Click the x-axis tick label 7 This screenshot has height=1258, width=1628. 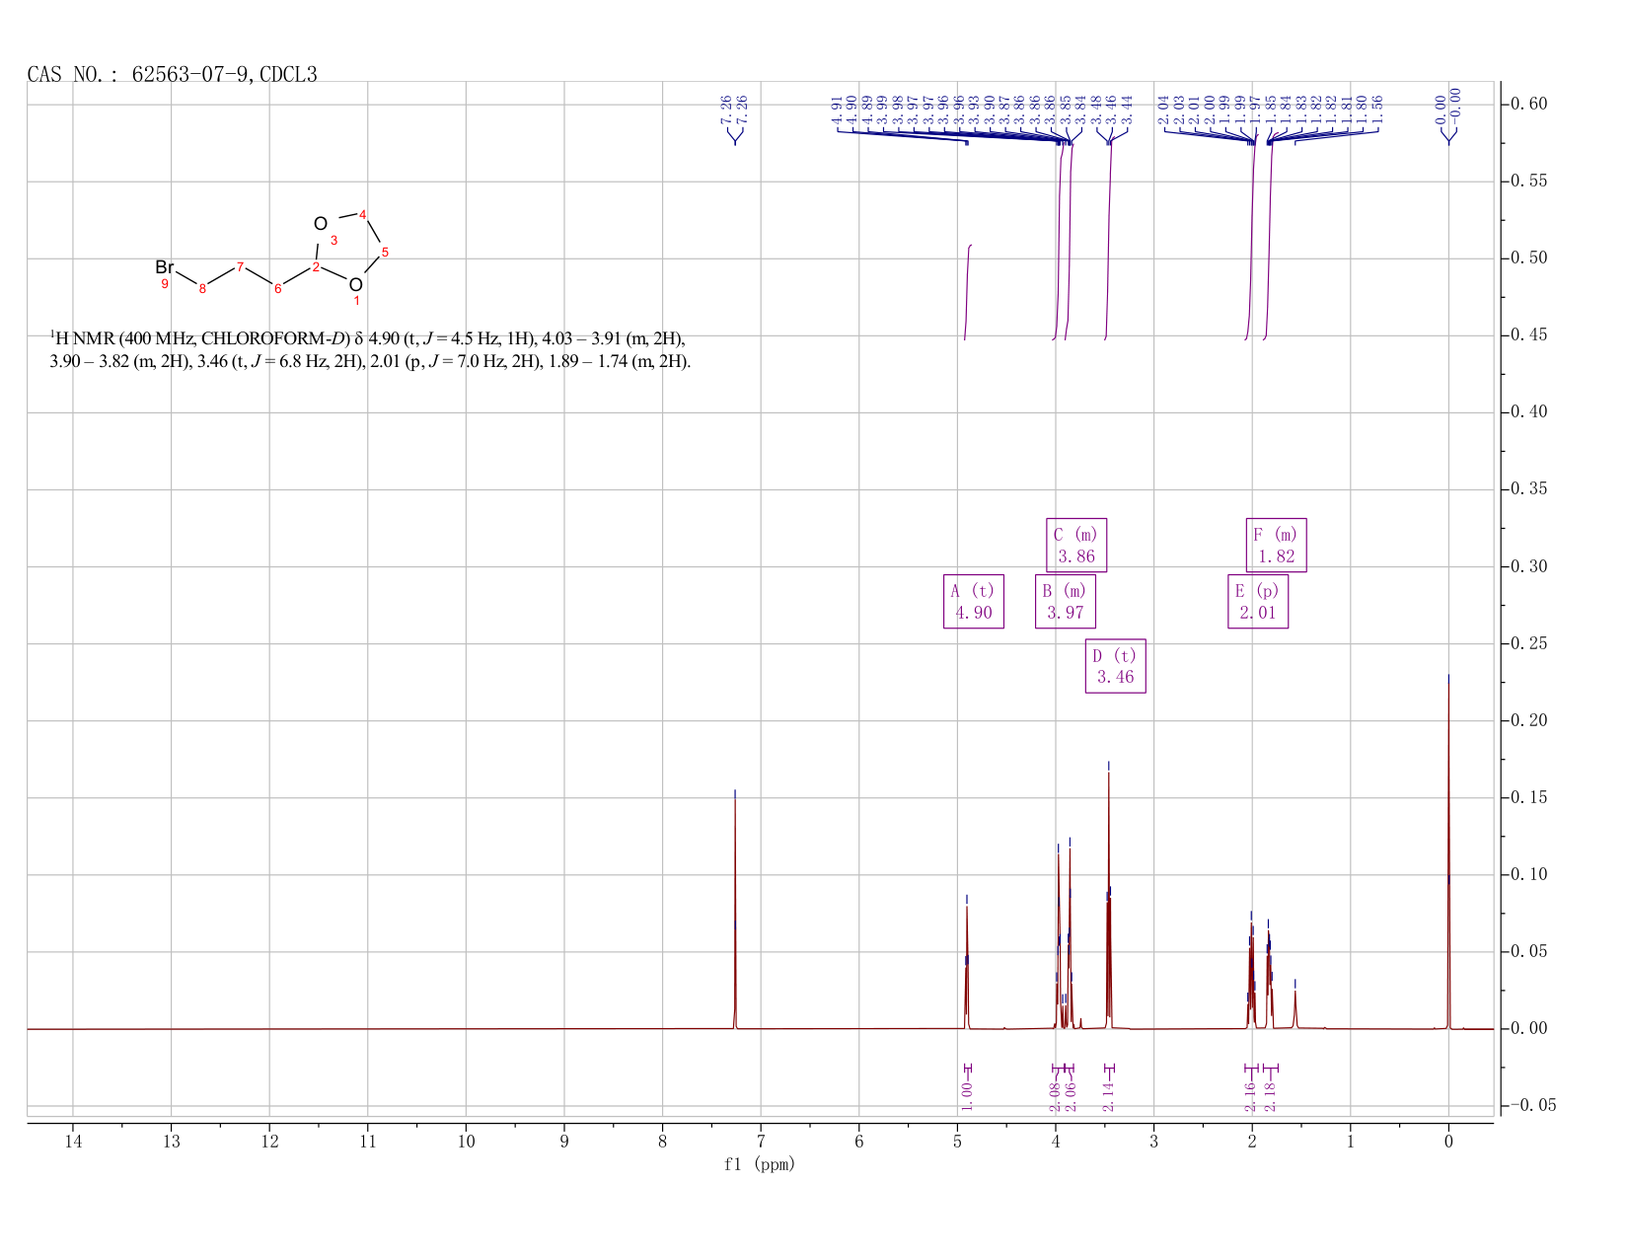point(761,1143)
